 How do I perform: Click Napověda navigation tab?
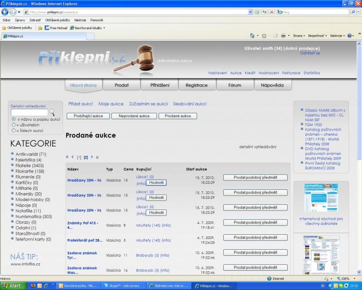pyautogui.click(x=272, y=85)
